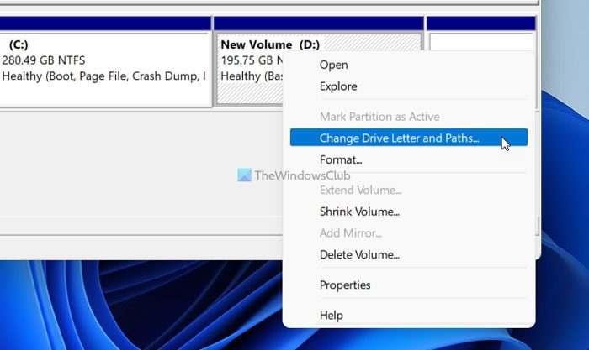This screenshot has width=589, height=350.
Task: Click Help at bottom of menu
Action: pos(409,315)
